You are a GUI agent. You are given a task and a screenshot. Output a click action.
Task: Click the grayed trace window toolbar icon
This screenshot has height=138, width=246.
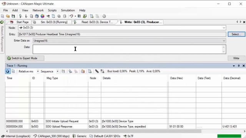click(x=97, y=16)
